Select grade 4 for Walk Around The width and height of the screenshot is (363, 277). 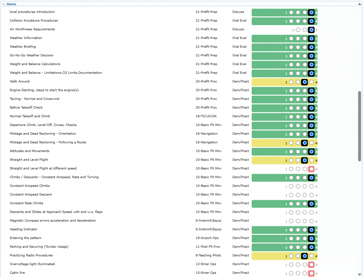coord(312,82)
